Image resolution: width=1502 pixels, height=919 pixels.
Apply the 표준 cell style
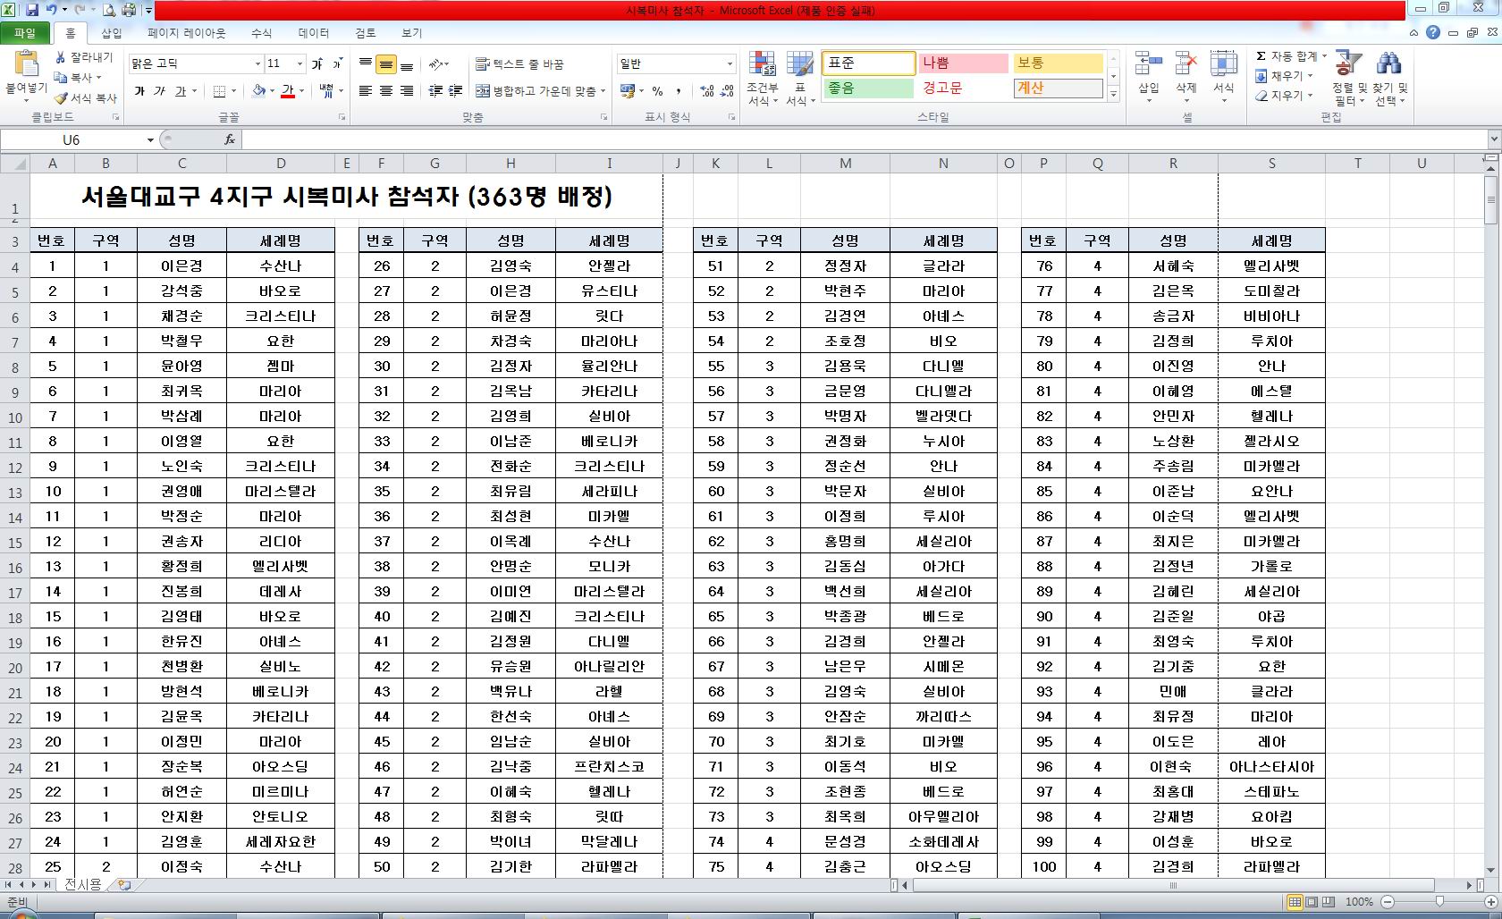[x=868, y=63]
